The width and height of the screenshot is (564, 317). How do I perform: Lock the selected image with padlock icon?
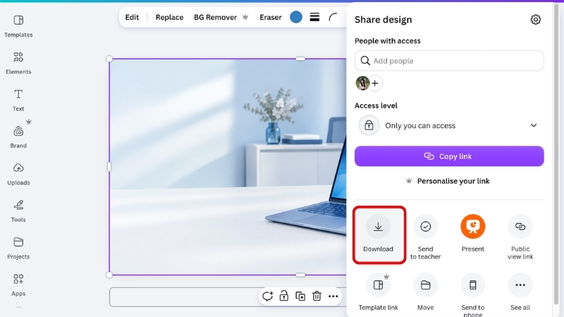tap(284, 296)
